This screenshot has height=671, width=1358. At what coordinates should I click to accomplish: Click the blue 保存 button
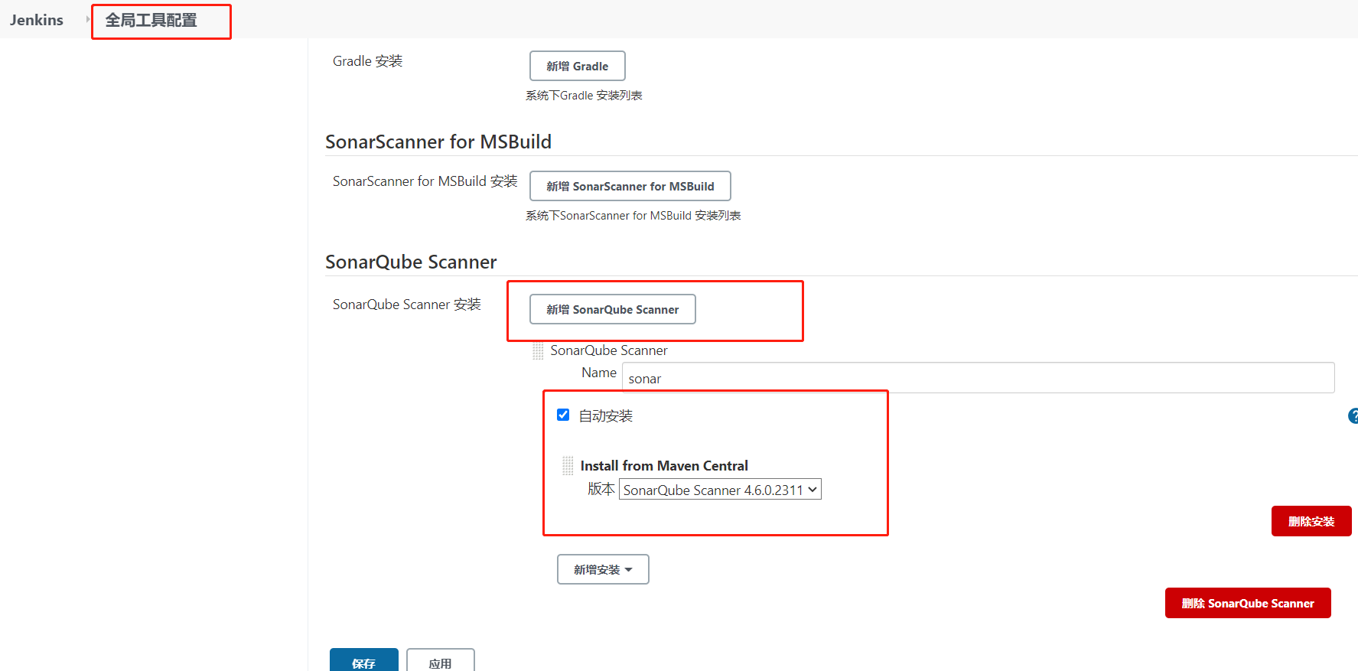click(364, 661)
